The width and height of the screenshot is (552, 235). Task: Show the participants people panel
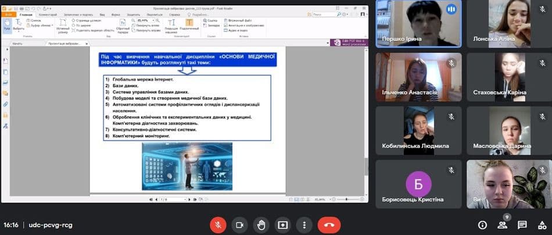coord(503,225)
